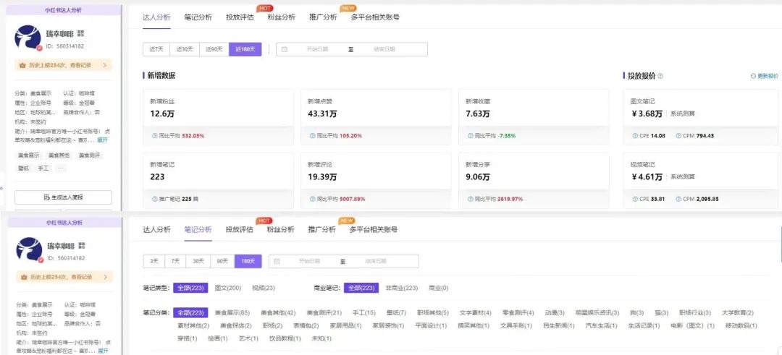
Task: Click the help icon in the 新增粉丝 card
Action: click(x=154, y=136)
